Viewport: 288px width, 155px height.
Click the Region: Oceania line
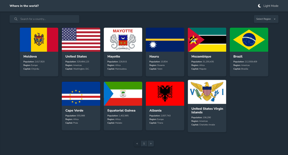click(x=157, y=65)
